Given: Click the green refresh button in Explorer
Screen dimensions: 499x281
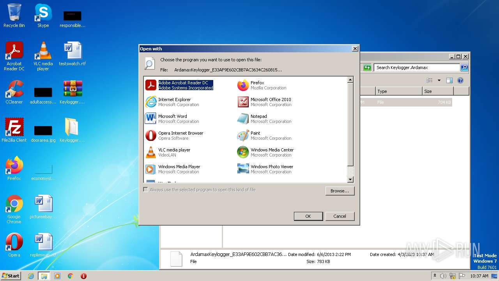Looking at the screenshot, I should pos(367,68).
